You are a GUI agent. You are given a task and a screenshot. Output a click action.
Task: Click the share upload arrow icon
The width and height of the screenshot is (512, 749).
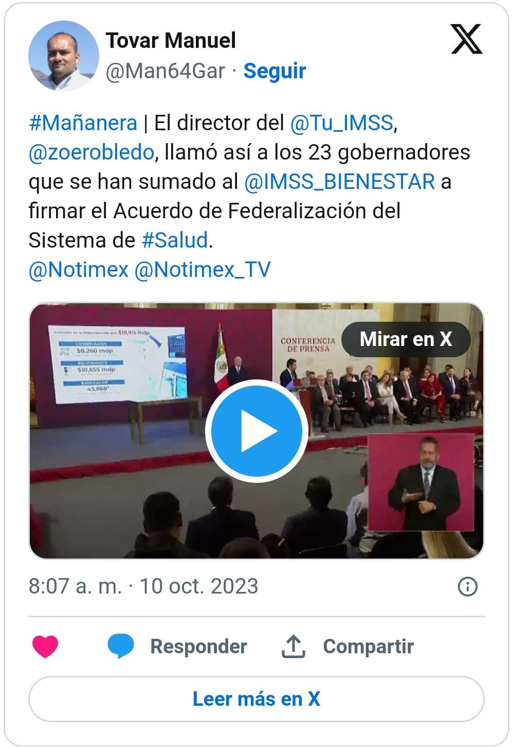click(294, 647)
